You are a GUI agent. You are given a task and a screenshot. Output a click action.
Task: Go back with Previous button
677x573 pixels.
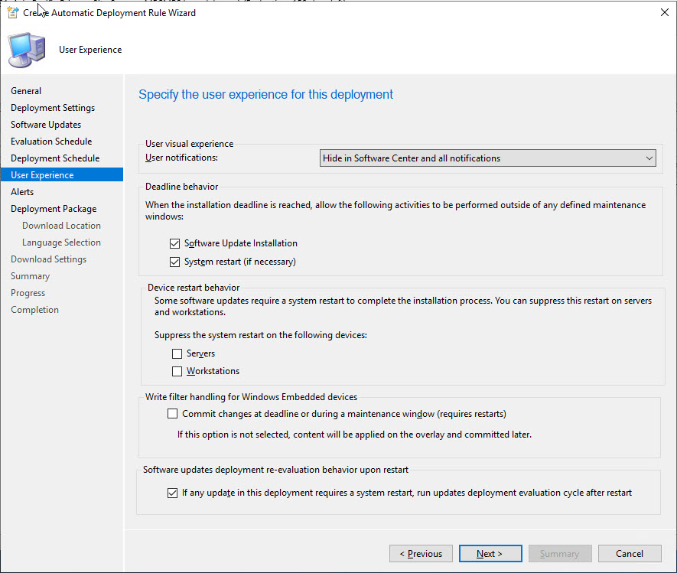tap(421, 554)
